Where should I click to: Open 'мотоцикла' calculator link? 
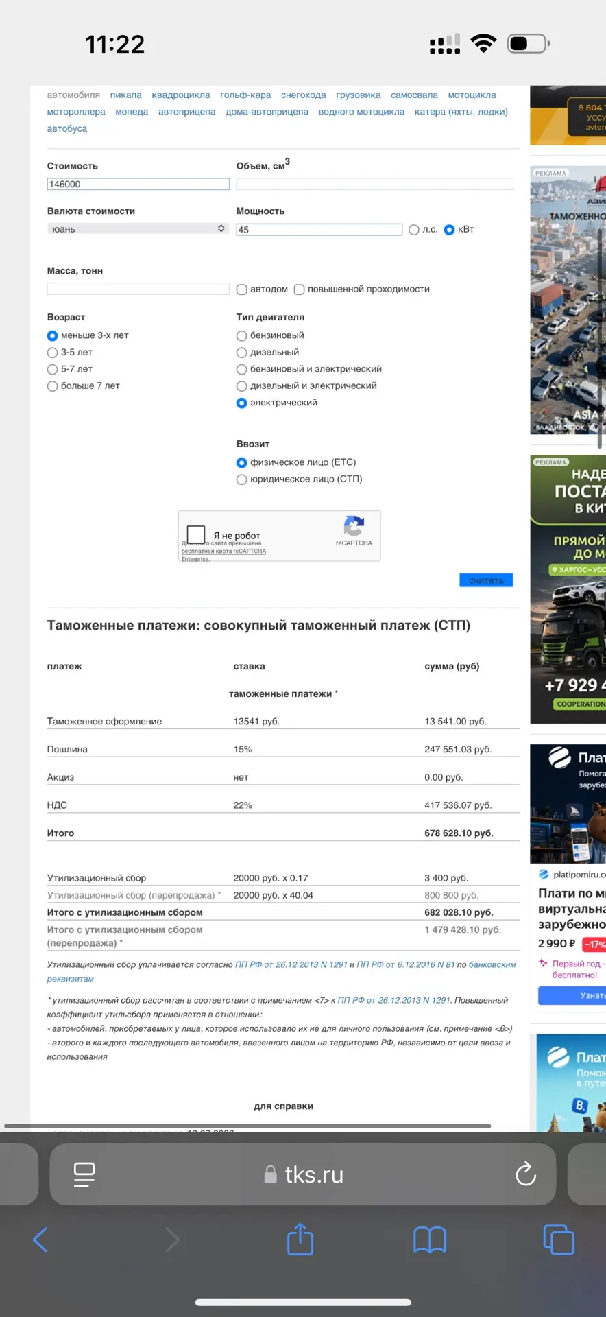tap(472, 95)
